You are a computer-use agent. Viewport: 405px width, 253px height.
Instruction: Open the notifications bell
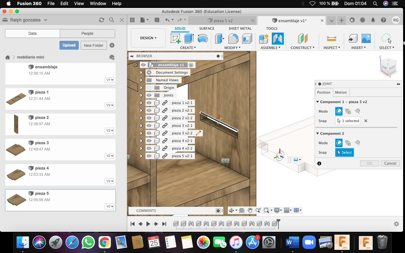pos(373,20)
